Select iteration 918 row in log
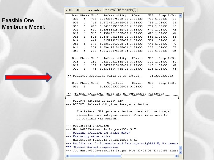This screenshot has width=214, height=160. [125, 62]
